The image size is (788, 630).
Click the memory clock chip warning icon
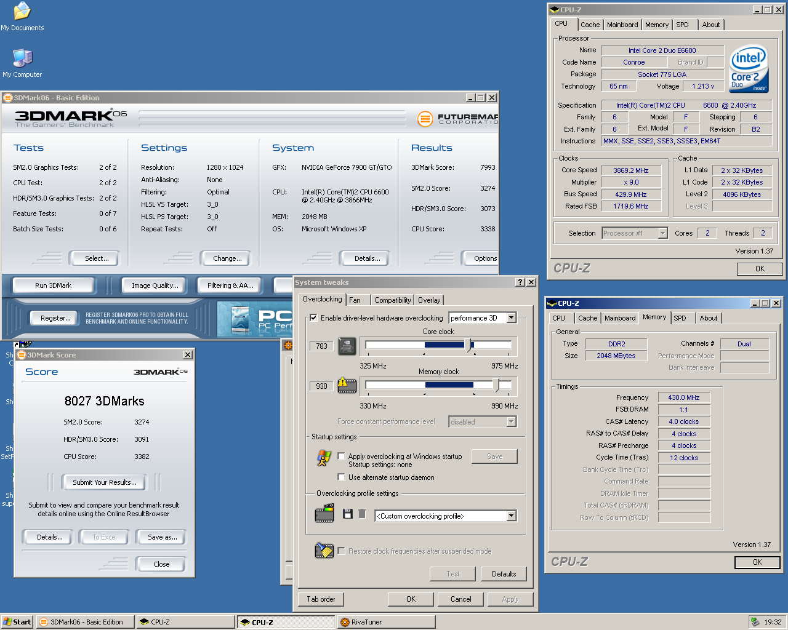point(347,386)
